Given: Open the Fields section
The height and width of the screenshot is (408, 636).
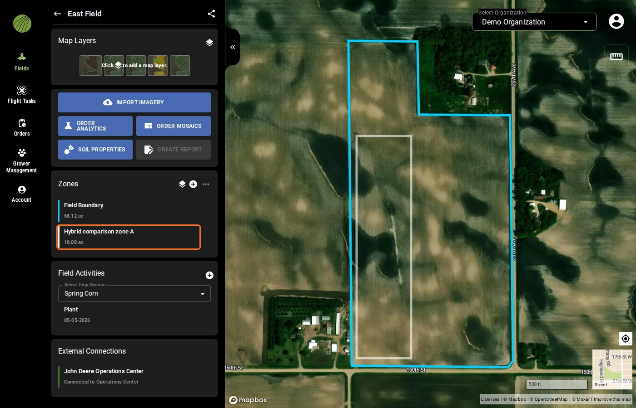Looking at the screenshot, I should point(22,62).
